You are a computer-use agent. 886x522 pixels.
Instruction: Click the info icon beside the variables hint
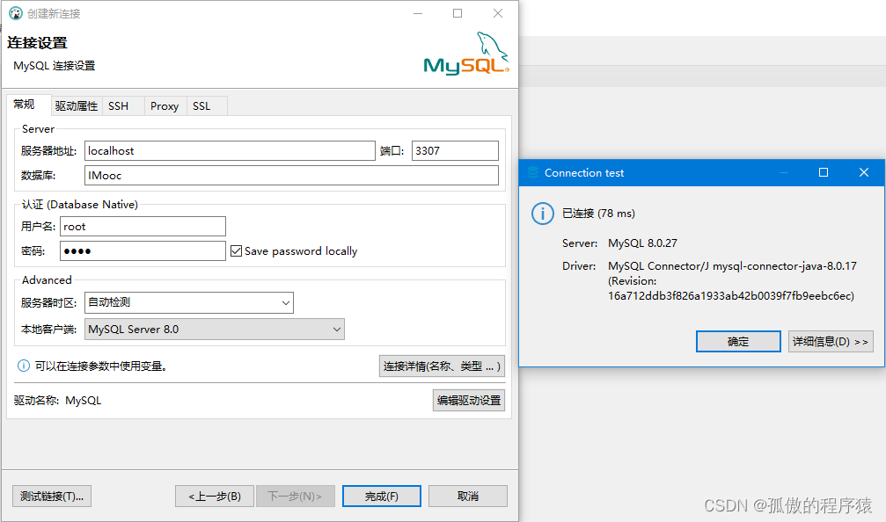[24, 366]
